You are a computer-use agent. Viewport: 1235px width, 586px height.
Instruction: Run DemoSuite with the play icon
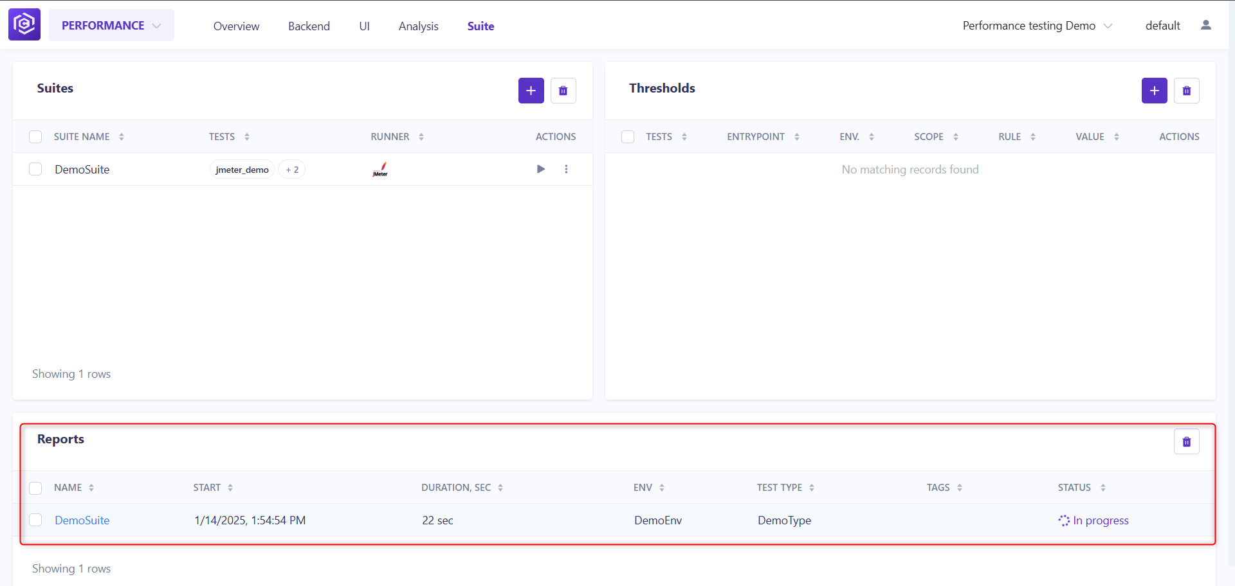point(540,169)
